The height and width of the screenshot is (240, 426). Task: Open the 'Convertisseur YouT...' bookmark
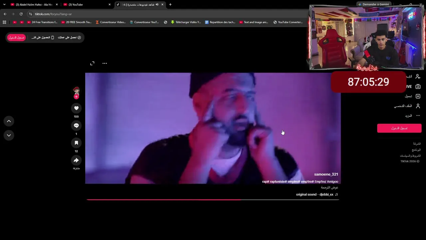click(x=144, y=22)
